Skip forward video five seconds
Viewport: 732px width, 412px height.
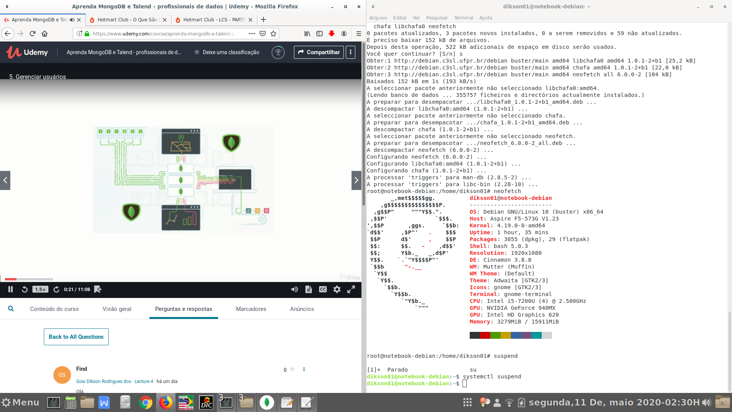(x=56, y=290)
